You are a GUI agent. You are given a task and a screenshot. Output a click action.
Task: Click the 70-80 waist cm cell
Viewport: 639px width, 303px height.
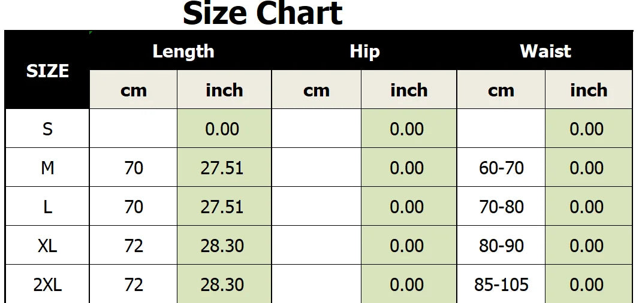(501, 207)
